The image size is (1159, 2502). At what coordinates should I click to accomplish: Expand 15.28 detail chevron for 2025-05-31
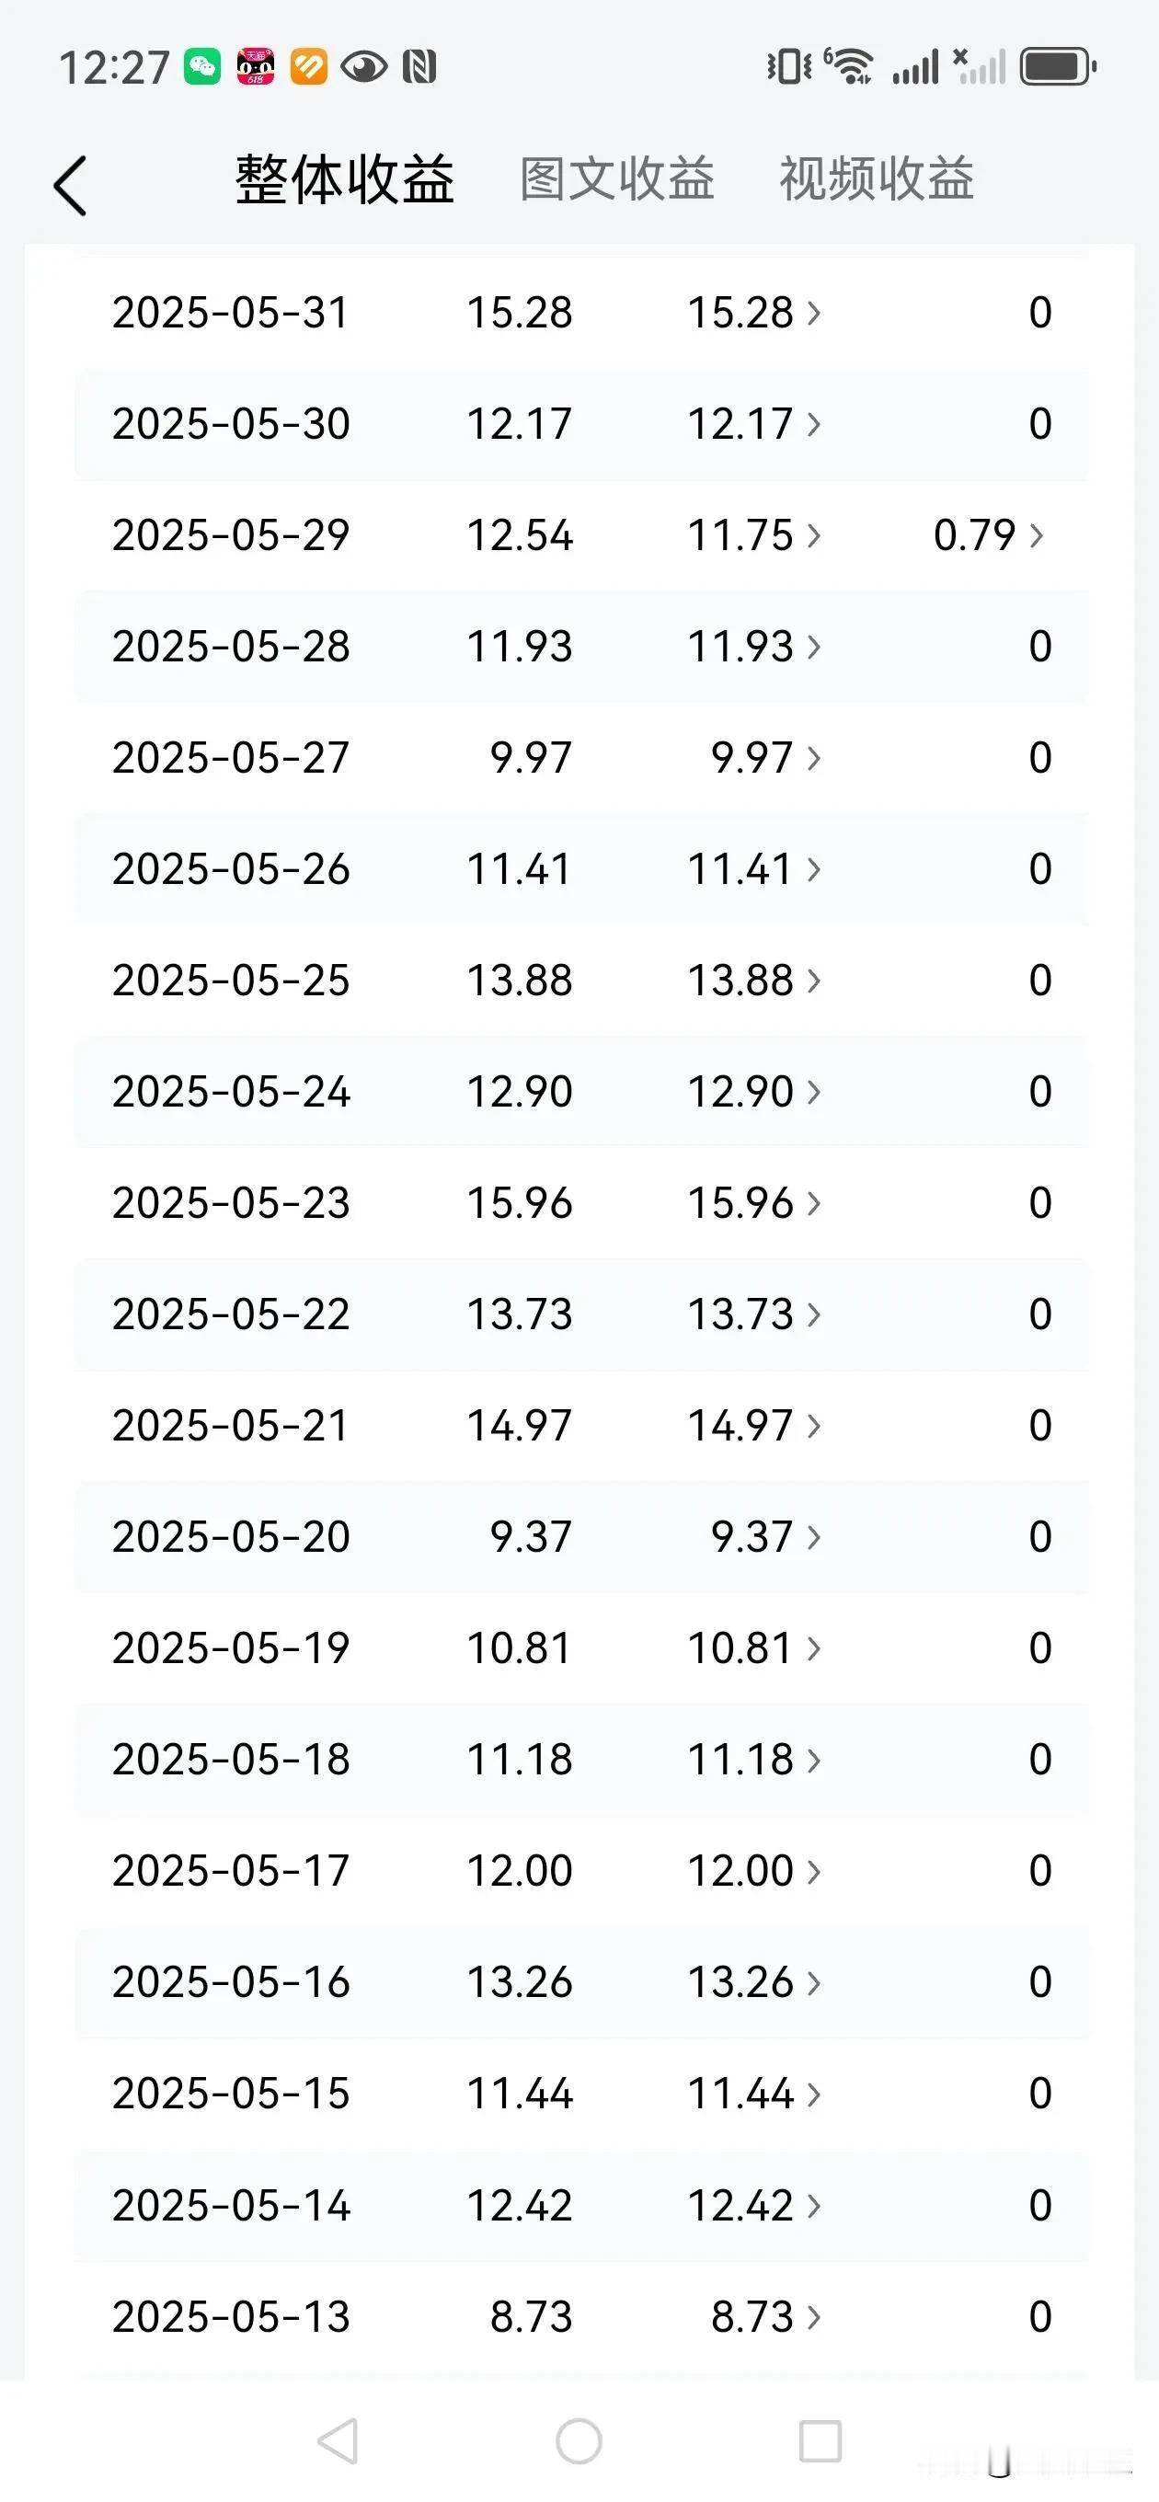pyautogui.click(x=814, y=313)
